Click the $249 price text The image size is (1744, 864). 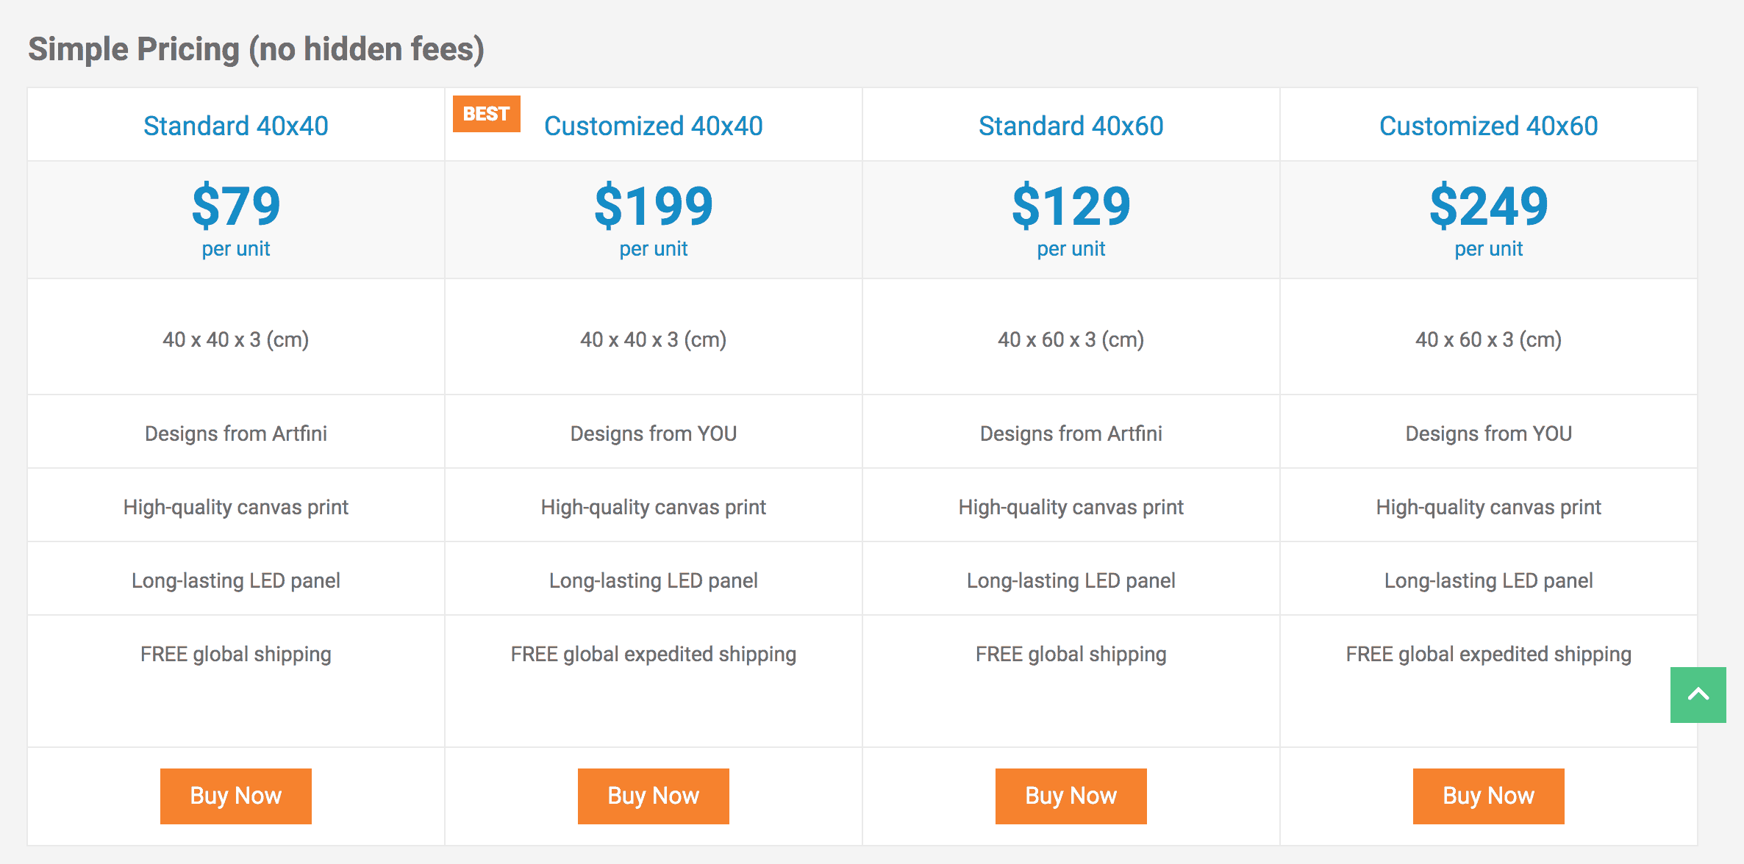1488,206
